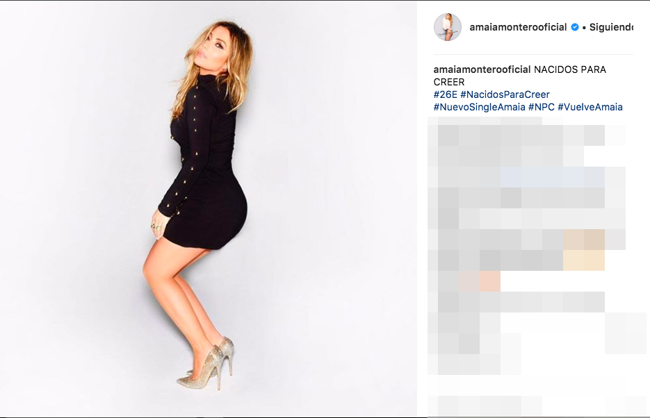Screen dimensions: 650x418
Task: Click the Siguiendo following button
Action: click(611, 27)
